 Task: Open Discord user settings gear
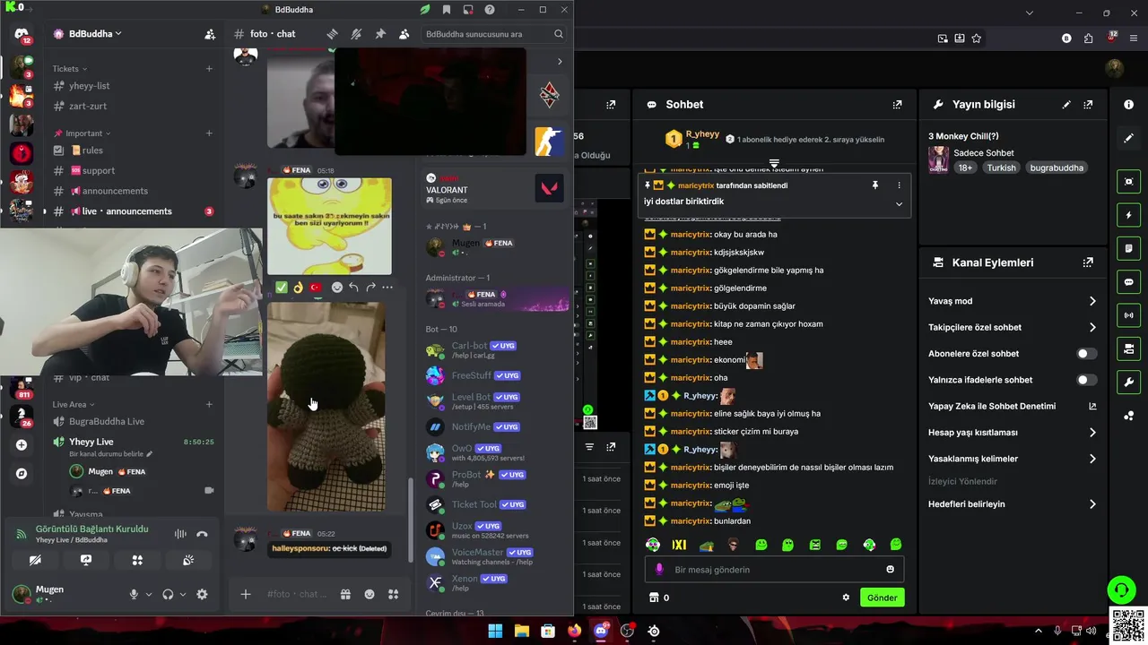202,594
